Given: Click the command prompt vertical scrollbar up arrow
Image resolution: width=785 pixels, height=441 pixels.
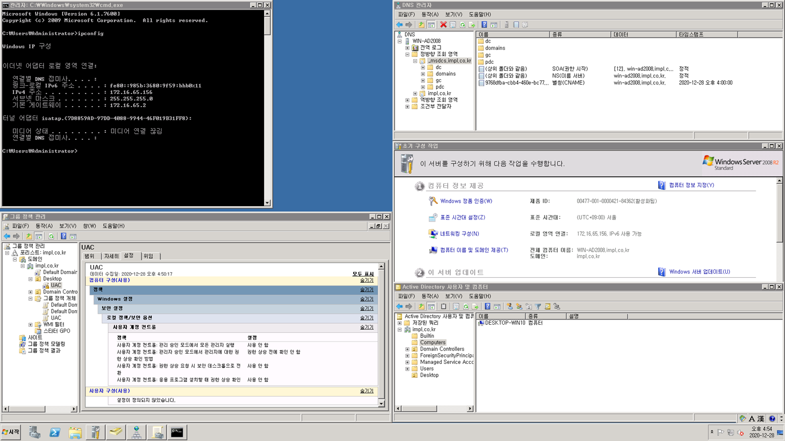Looking at the screenshot, I should click(x=267, y=14).
